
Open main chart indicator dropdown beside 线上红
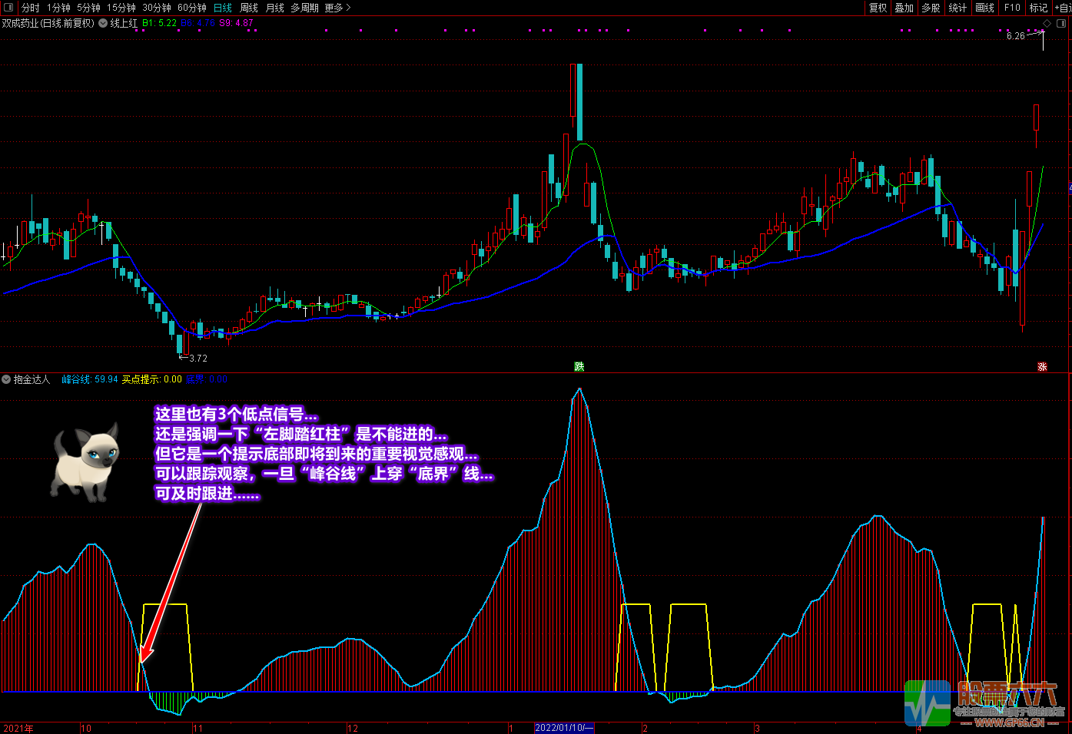pyautogui.click(x=103, y=24)
